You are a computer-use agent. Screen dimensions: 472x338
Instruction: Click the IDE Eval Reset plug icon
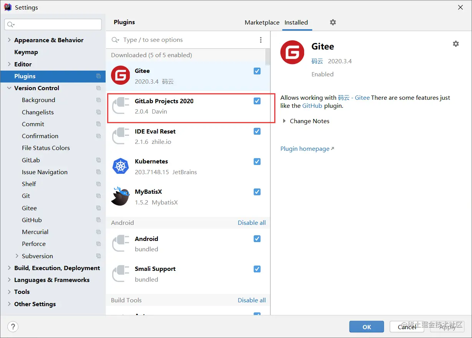[x=121, y=136]
